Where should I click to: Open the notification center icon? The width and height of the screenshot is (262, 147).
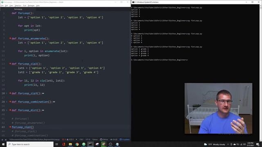pos(257,144)
